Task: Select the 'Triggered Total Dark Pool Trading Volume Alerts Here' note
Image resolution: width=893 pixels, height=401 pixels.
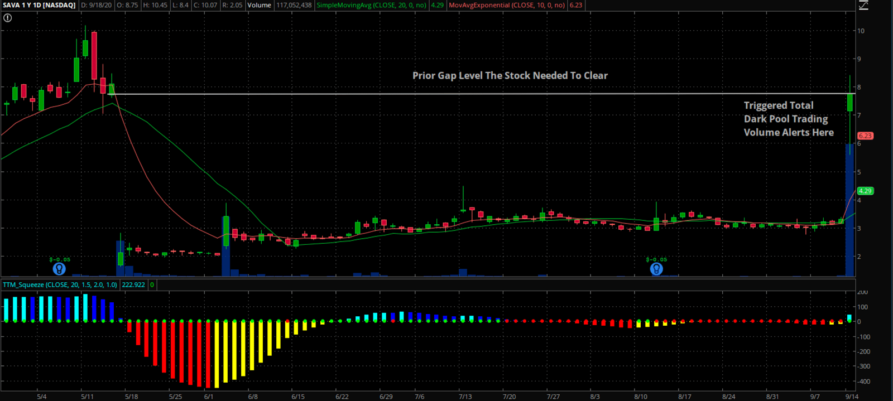Action: click(x=789, y=119)
